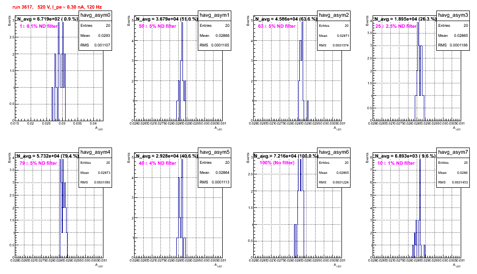477x274 pixels.
Task: Click N_avg = 7.216e+04 title
Action: pos(286,156)
